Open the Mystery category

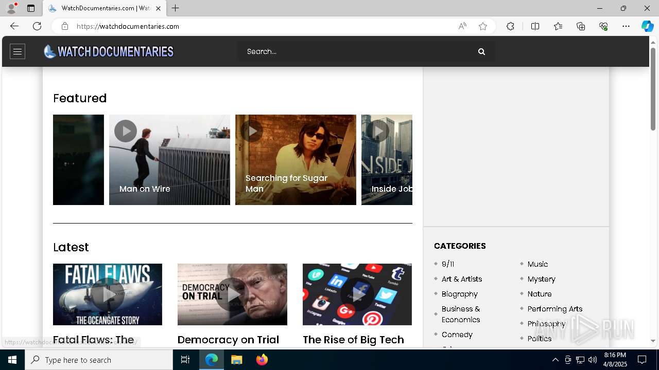click(x=542, y=279)
